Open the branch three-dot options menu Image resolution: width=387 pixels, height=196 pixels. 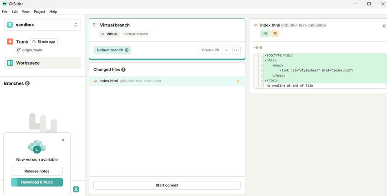click(236, 50)
